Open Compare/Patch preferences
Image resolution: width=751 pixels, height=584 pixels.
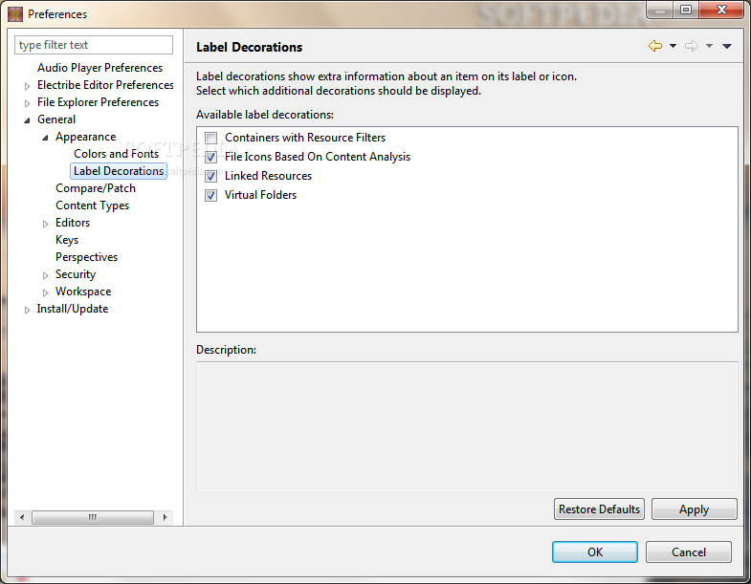96,188
